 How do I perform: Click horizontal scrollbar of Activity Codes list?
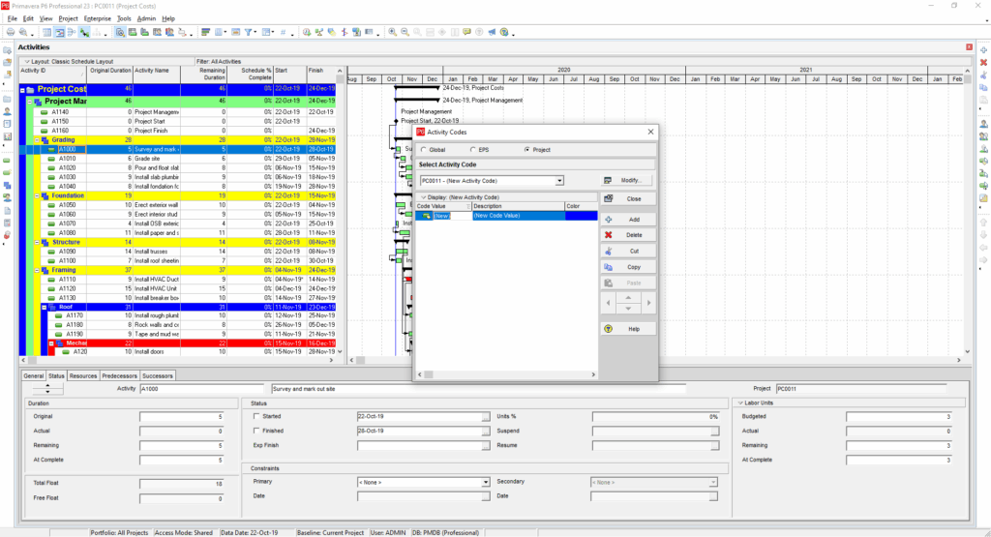506,374
